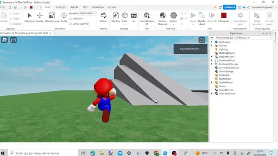
Task: Switch to the TEST tab
Action: coord(85,7)
